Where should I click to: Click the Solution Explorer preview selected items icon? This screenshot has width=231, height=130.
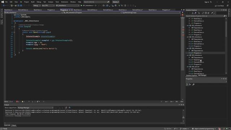[215, 13]
